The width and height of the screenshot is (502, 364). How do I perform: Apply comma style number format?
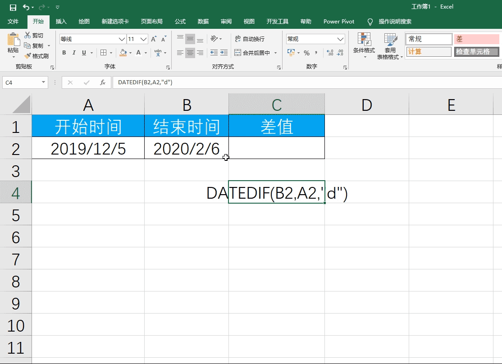(316, 53)
